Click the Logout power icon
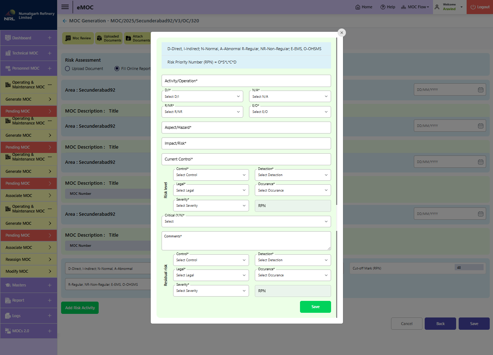 click(x=473, y=7)
